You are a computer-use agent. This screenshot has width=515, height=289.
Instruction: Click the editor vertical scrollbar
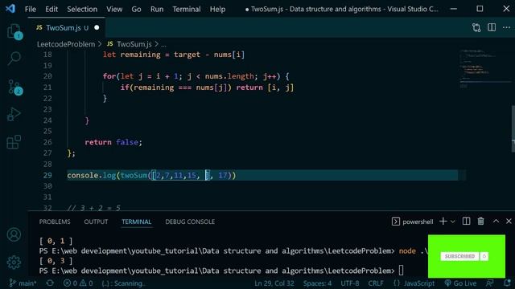tap(513, 128)
